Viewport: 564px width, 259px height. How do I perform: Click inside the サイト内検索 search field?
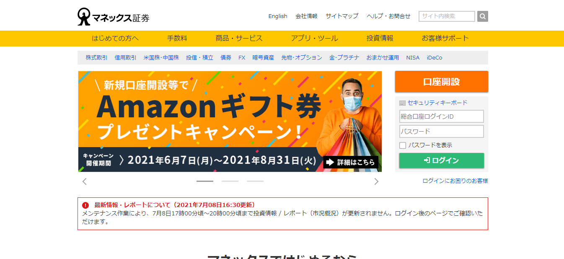446,16
